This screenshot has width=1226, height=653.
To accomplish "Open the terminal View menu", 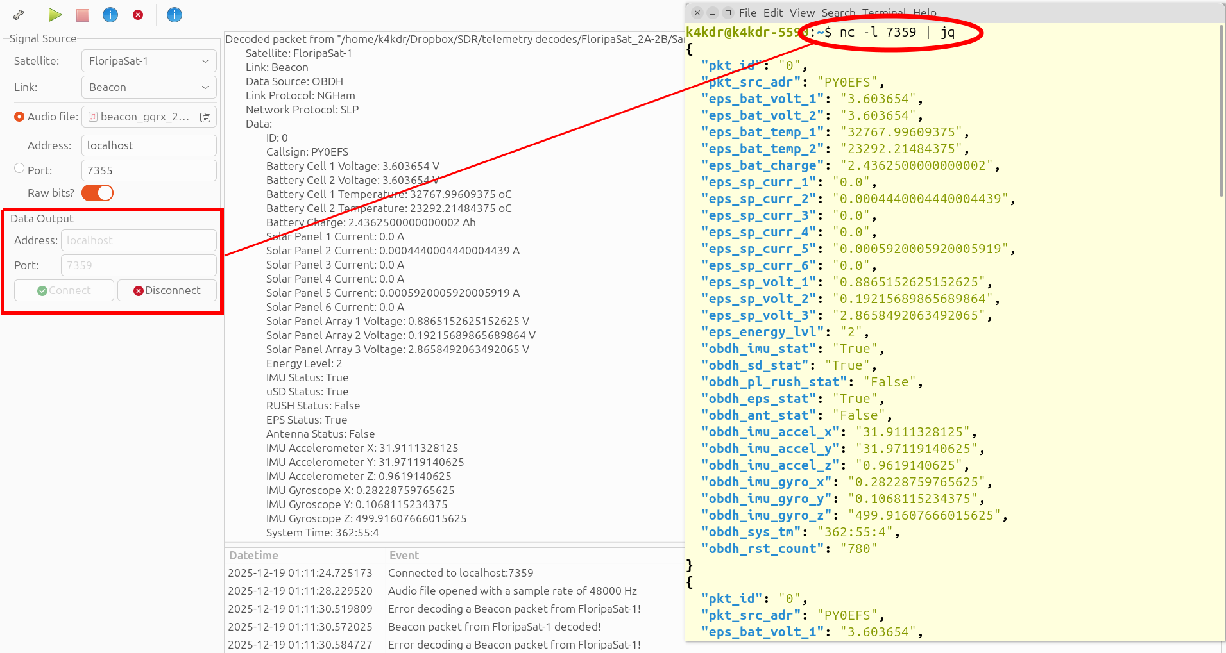I will pyautogui.click(x=802, y=13).
